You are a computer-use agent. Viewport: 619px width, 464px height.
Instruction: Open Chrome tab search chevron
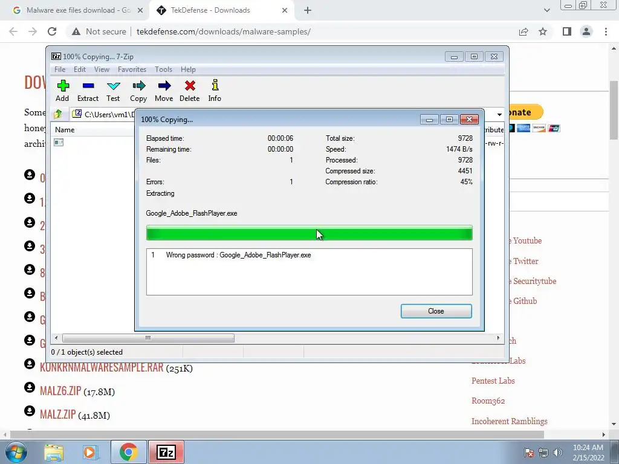[546, 10]
